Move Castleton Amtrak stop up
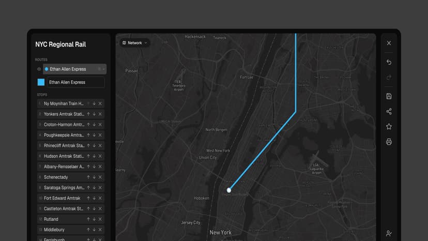The height and width of the screenshot is (241, 428). [x=88, y=209]
